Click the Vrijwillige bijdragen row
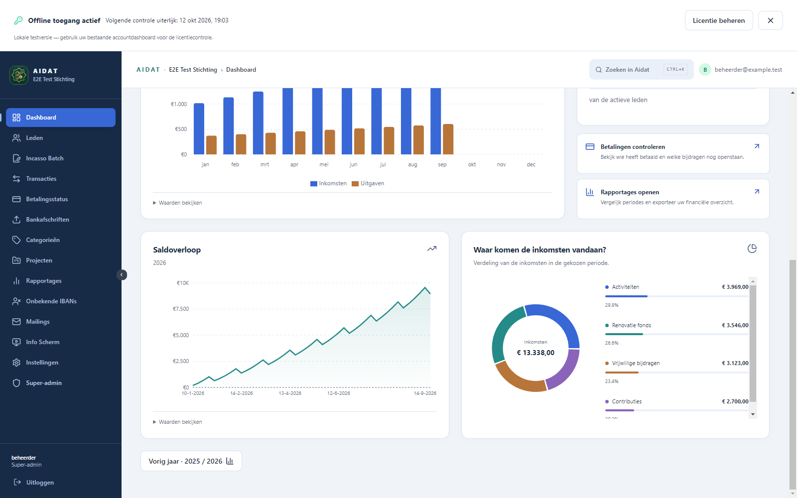The image size is (797, 498). [x=676, y=372]
